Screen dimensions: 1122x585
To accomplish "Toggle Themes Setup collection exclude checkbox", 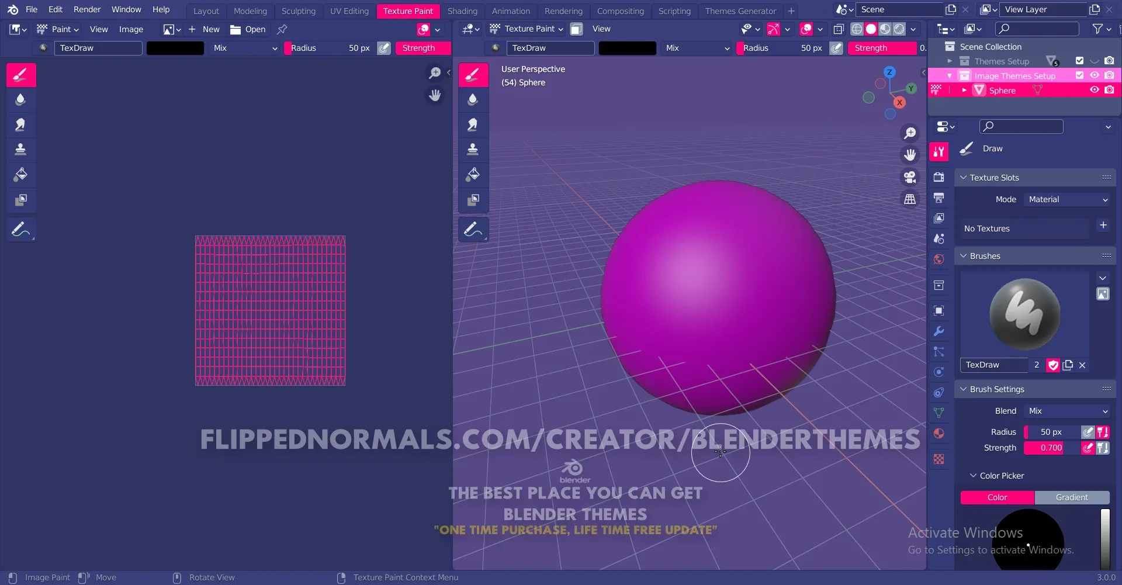I will 1079,61.
